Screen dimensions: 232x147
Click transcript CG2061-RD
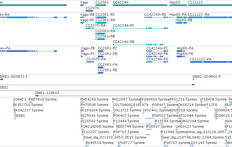(x=105, y=20)
